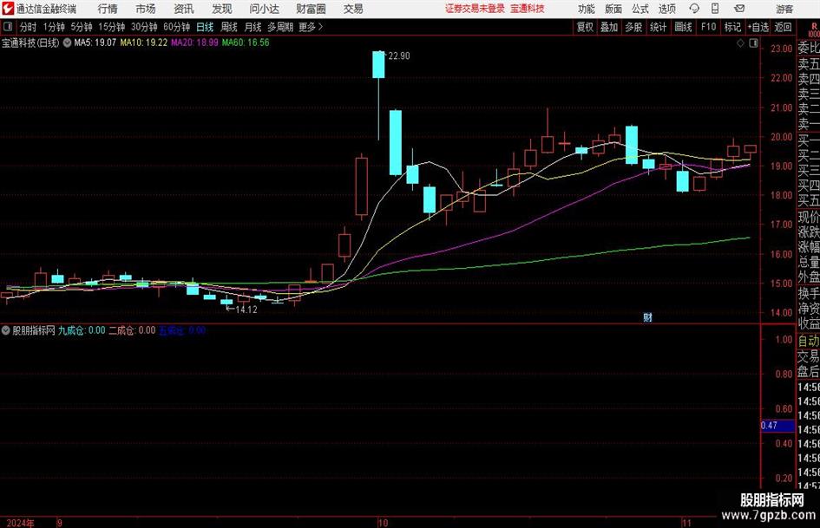Open the 股朋指标网 sub-indicator dropdown arrow
The image size is (820, 528).
[6, 330]
